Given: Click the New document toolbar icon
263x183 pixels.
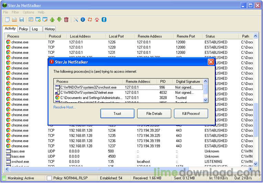Looking at the screenshot, I should [x=7, y=19].
